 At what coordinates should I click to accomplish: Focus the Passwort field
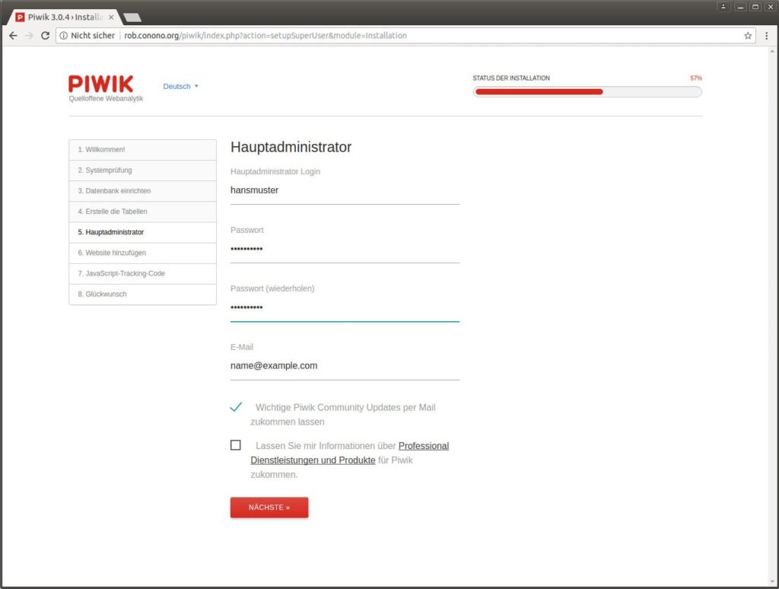point(345,249)
